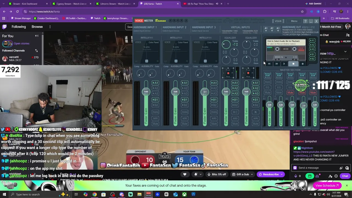Switch to Cgeezy Stream browser tab

click(71, 4)
